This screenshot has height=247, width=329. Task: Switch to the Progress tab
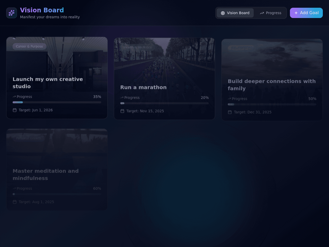pos(271,13)
